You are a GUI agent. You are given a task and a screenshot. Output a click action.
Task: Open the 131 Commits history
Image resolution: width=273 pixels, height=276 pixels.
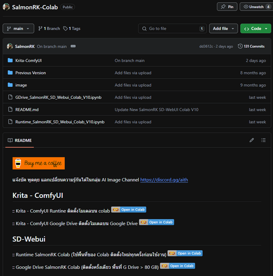(x=251, y=46)
